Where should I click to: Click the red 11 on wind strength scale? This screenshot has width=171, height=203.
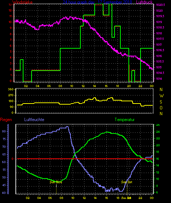[x=10, y=16]
